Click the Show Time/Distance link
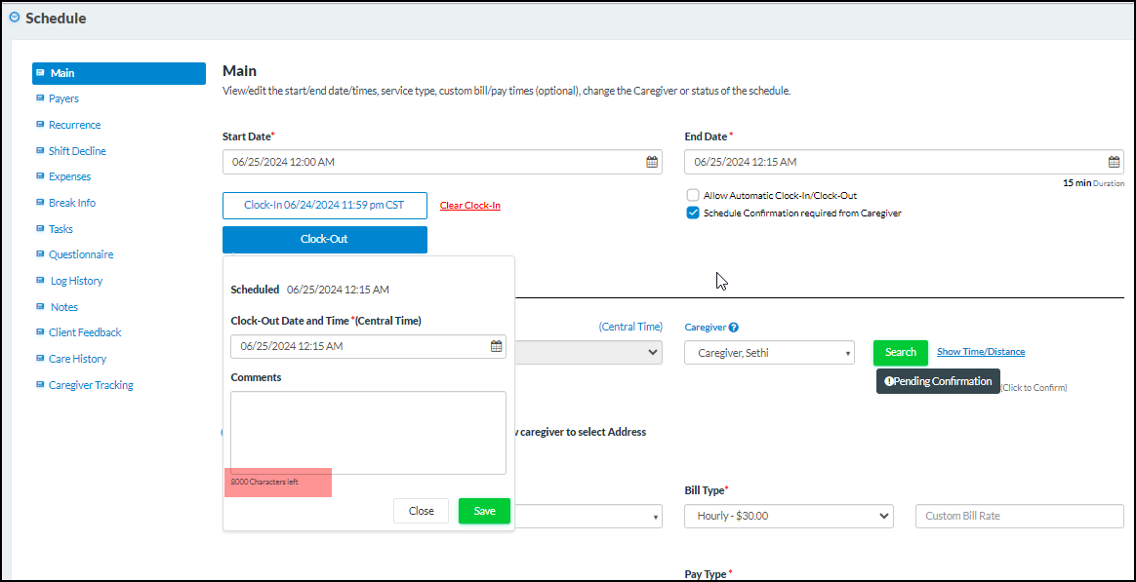 coord(980,352)
